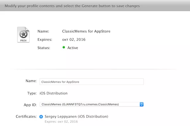
Task: Click the Status label in the summary
Action: pos(44,48)
